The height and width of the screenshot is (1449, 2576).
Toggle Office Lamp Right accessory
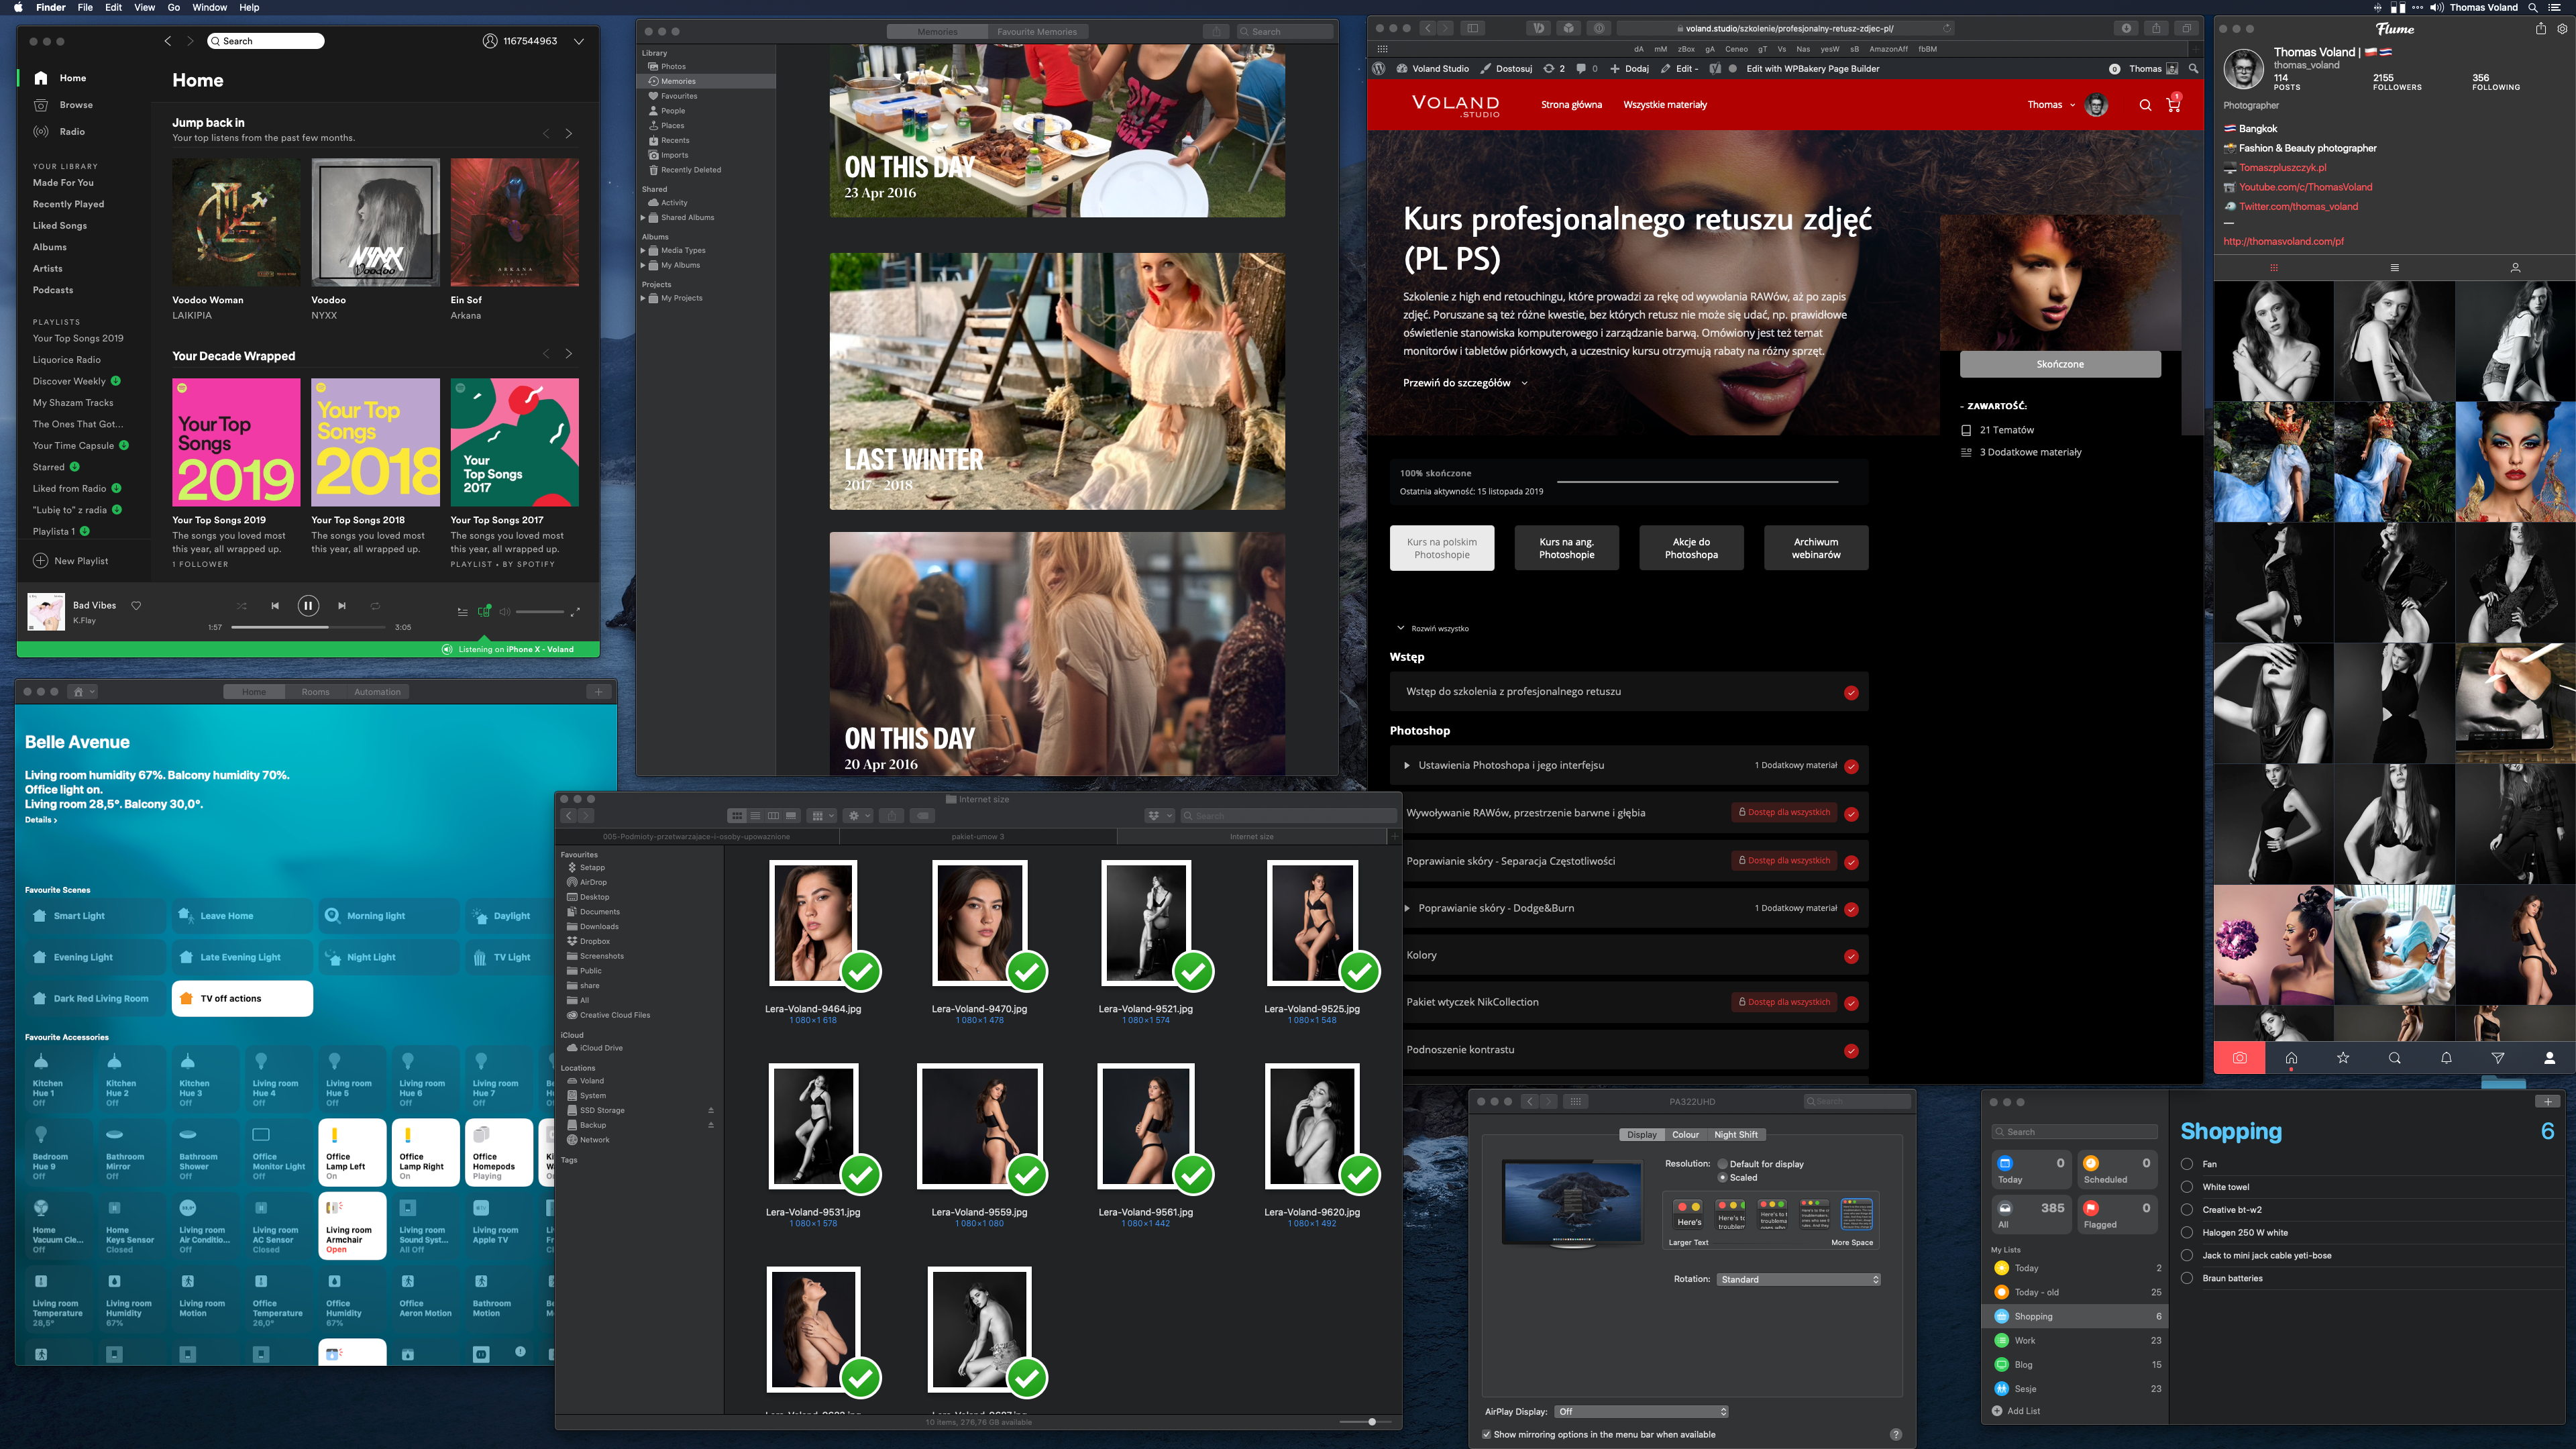[426, 1152]
